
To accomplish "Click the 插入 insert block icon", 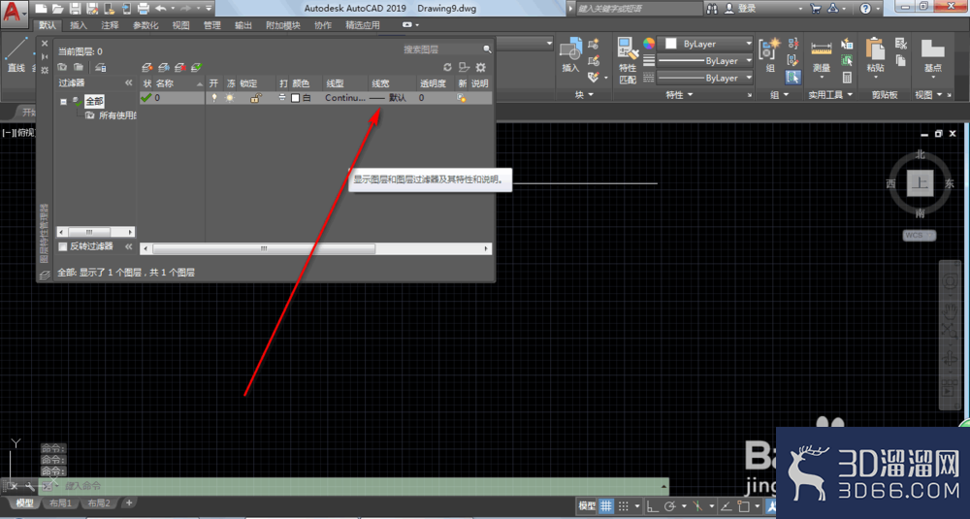I will (x=570, y=55).
